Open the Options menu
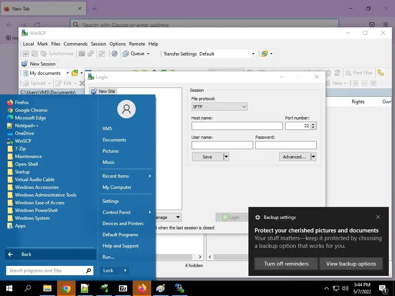This screenshot has height=296, width=395. (118, 44)
